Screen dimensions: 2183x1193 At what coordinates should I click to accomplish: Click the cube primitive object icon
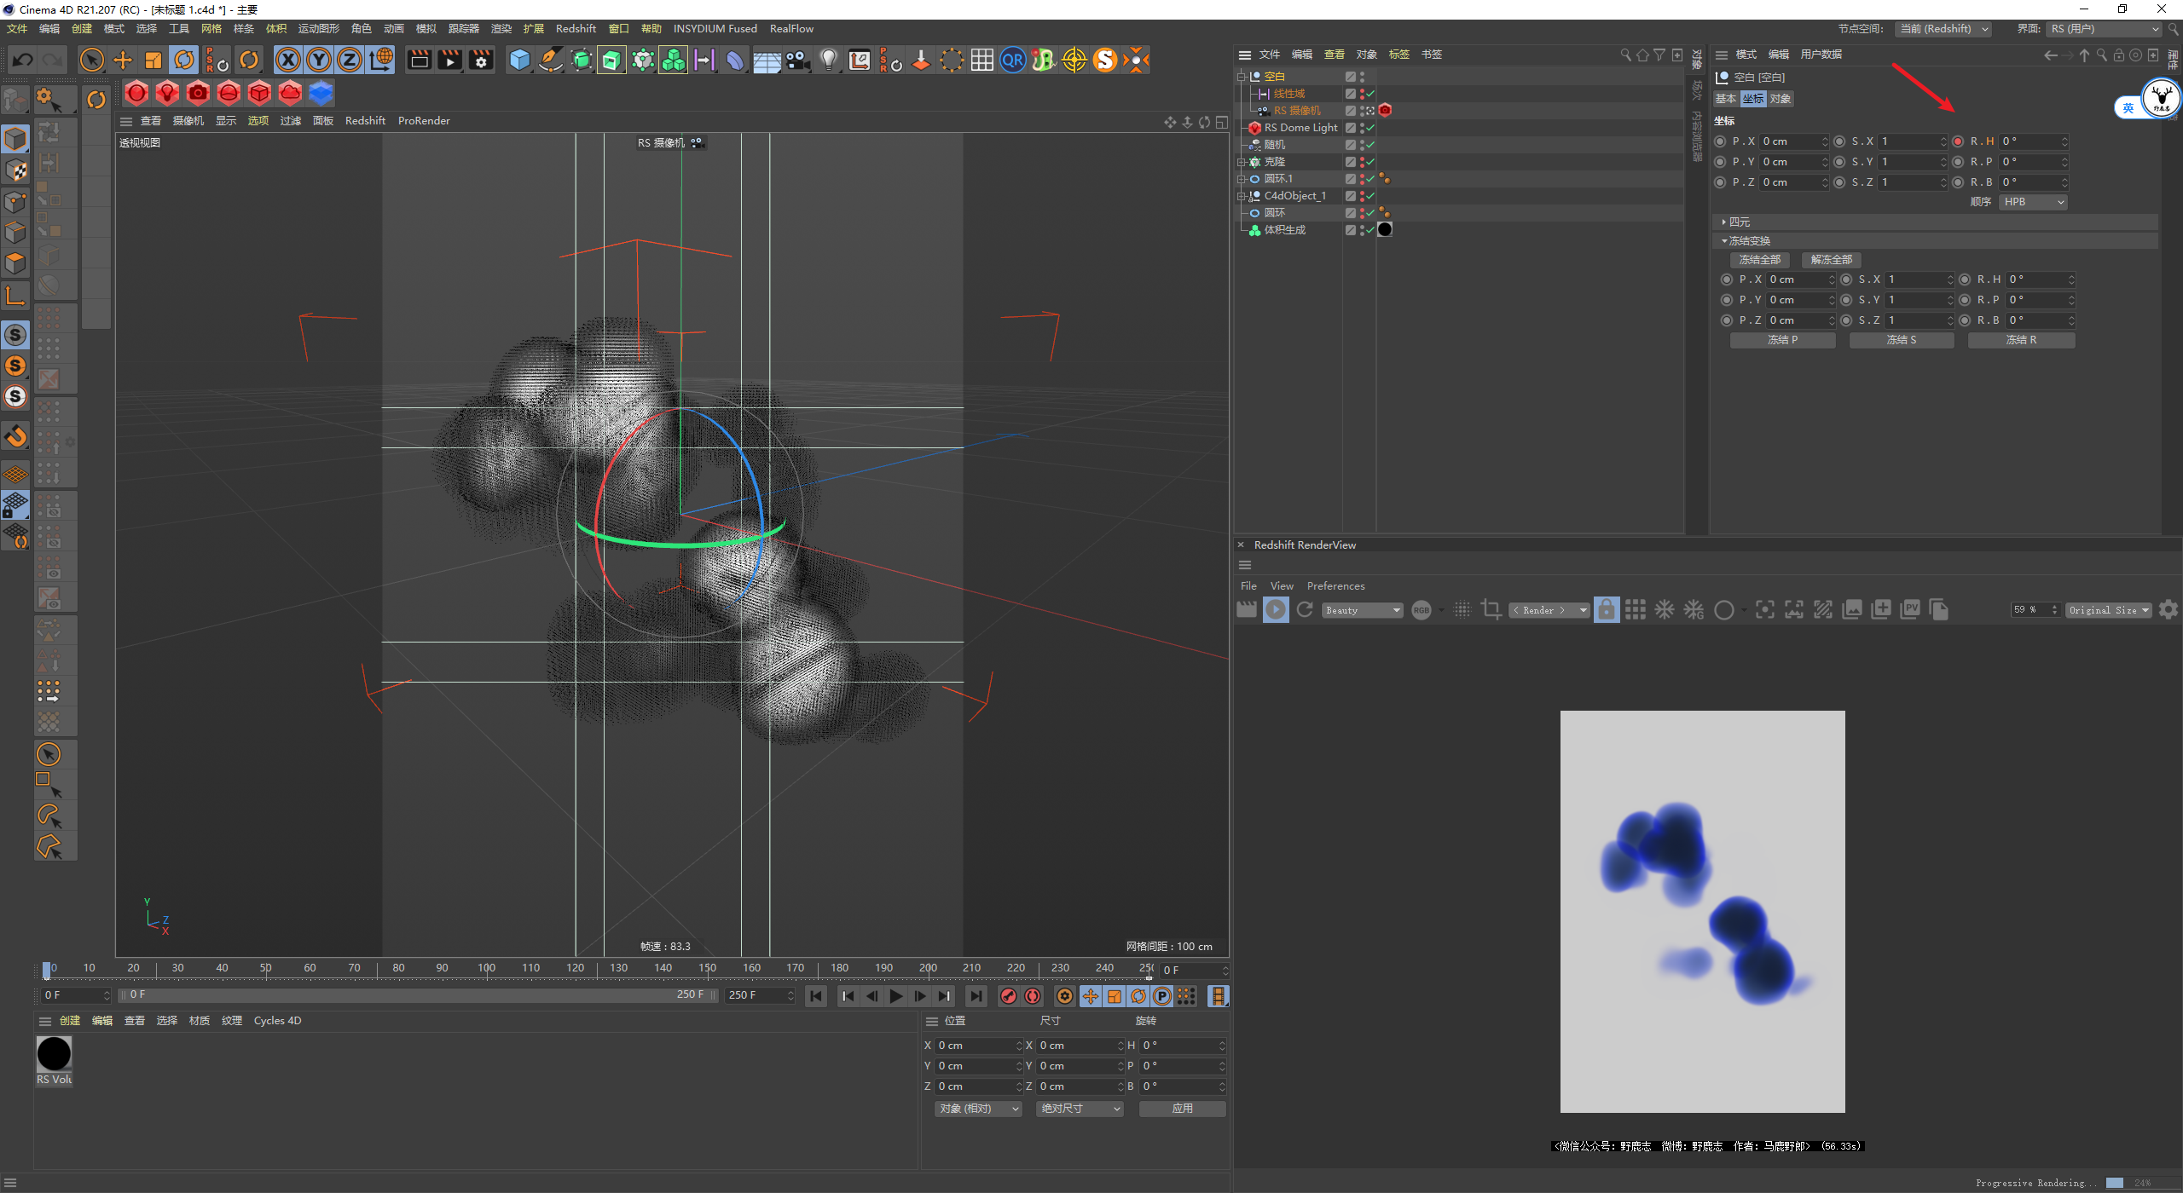click(519, 61)
